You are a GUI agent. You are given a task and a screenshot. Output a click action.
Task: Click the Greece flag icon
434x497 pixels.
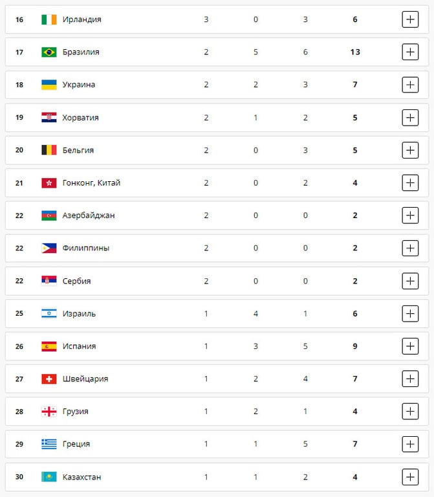(49, 445)
